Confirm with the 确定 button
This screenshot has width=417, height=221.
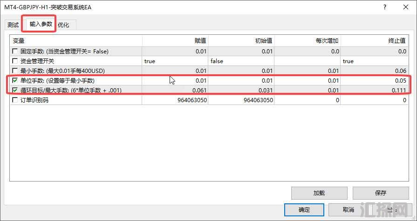click(x=304, y=209)
